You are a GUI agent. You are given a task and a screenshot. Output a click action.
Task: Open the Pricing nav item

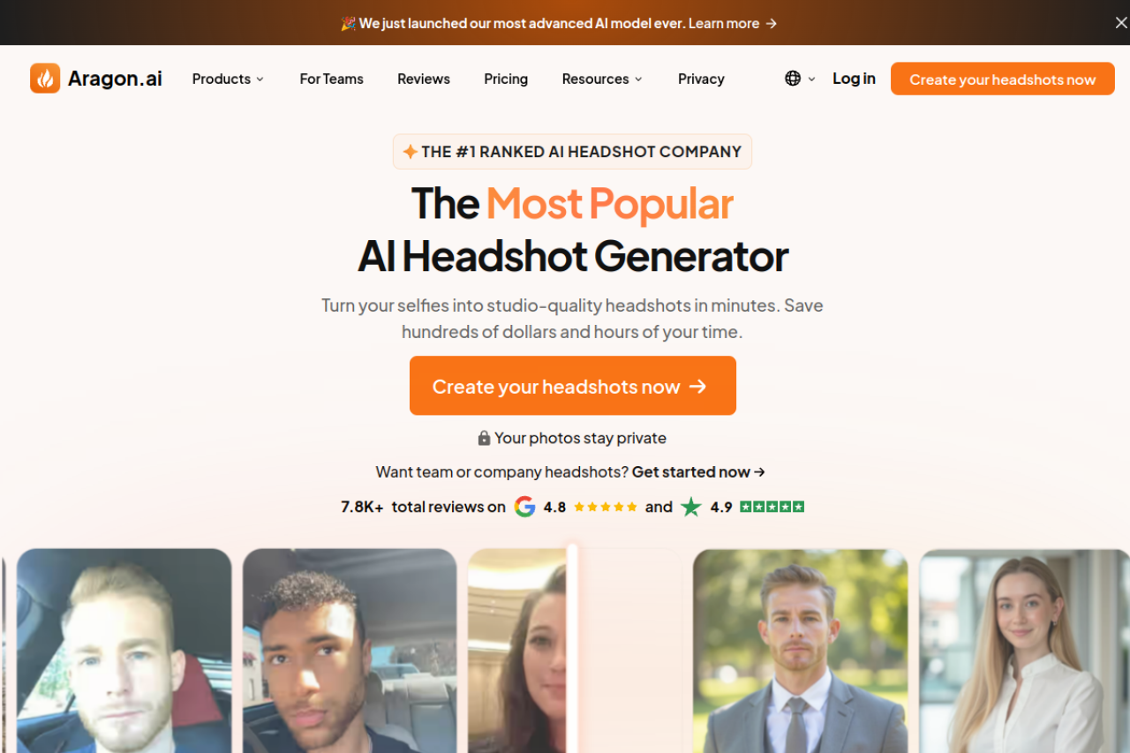pos(506,79)
